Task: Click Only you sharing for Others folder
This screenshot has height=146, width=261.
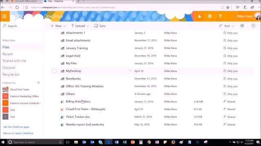Action: [230, 94]
